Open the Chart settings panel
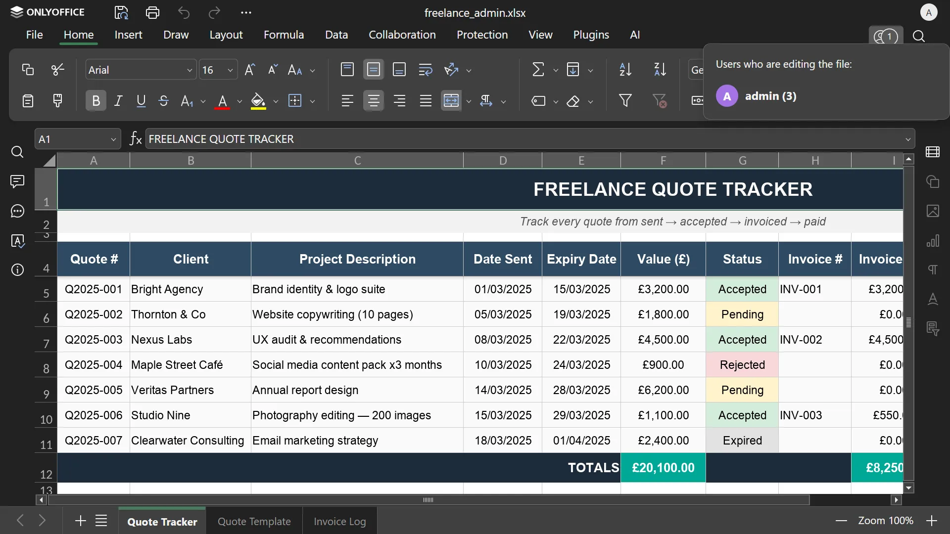 pyautogui.click(x=933, y=241)
